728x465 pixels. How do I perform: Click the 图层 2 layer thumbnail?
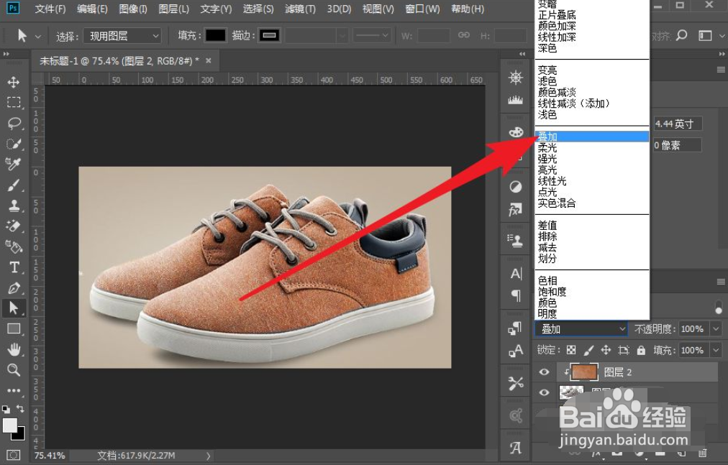tap(584, 372)
